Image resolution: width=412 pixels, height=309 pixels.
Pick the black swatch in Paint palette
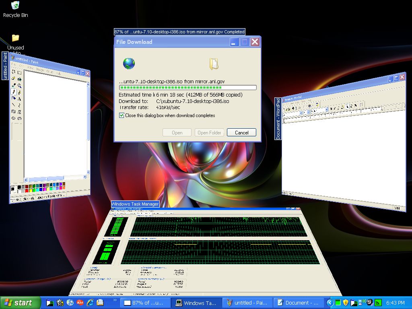point(19,187)
